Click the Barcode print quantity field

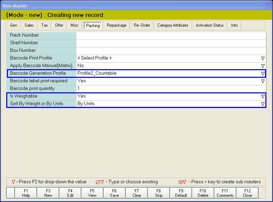click(x=171, y=89)
